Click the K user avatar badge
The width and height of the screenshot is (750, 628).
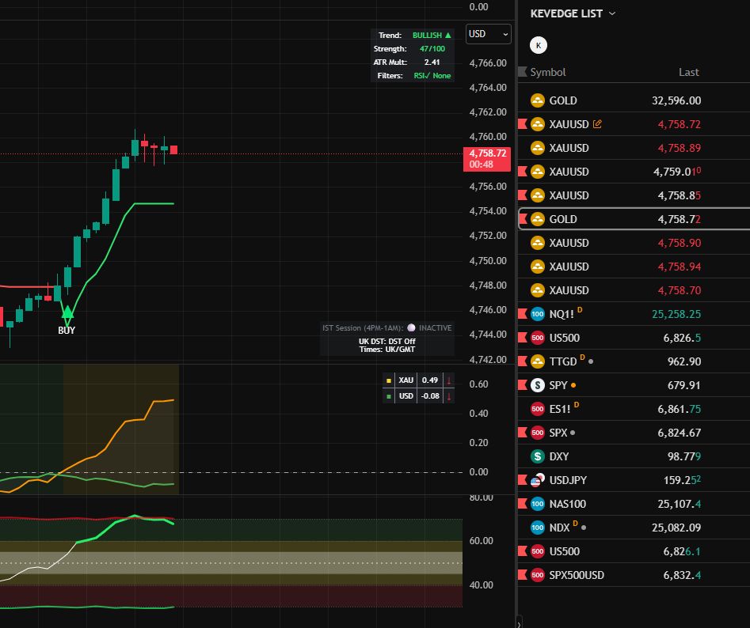pos(539,45)
